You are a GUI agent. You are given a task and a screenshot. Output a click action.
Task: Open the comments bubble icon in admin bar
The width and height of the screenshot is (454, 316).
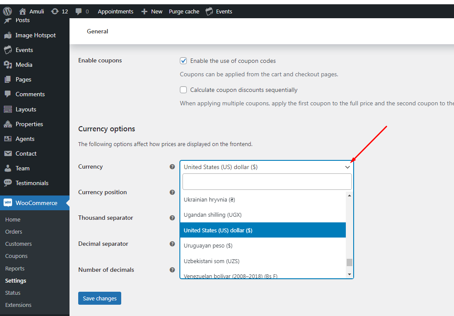[x=79, y=12]
